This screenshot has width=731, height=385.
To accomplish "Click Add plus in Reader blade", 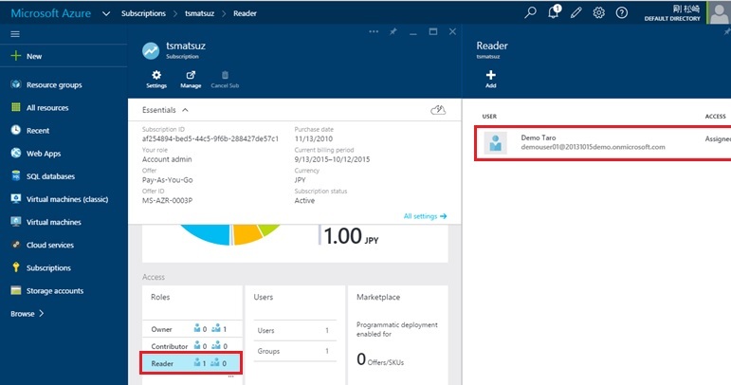I will click(490, 79).
